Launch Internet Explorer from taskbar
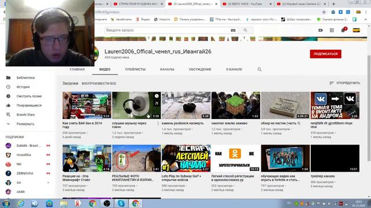The image size is (371, 208). 21,203
